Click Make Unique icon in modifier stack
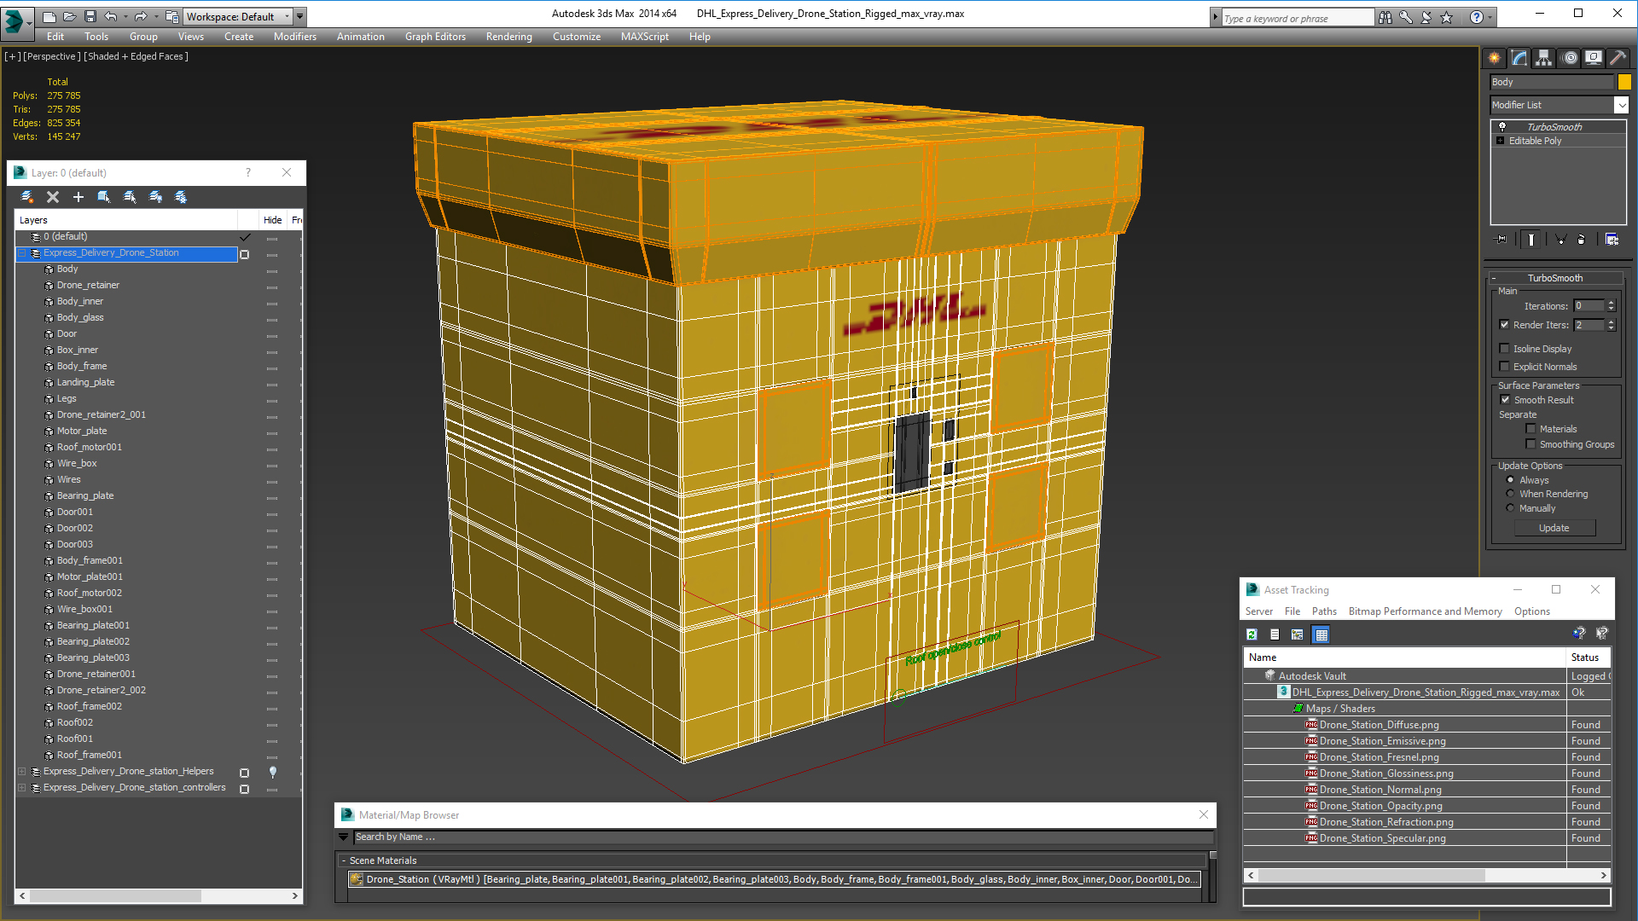1638x921 pixels. click(1560, 240)
